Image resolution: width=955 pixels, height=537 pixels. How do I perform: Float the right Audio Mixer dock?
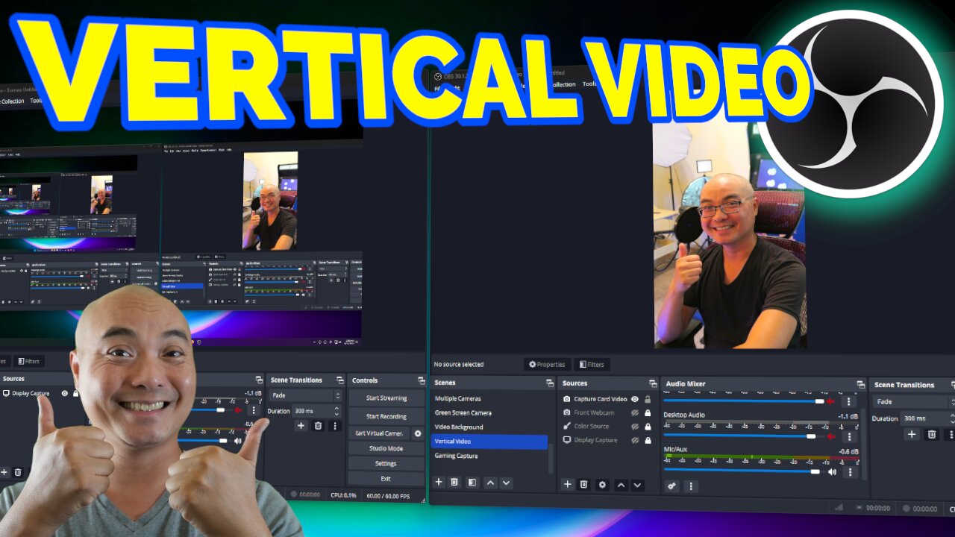(860, 385)
